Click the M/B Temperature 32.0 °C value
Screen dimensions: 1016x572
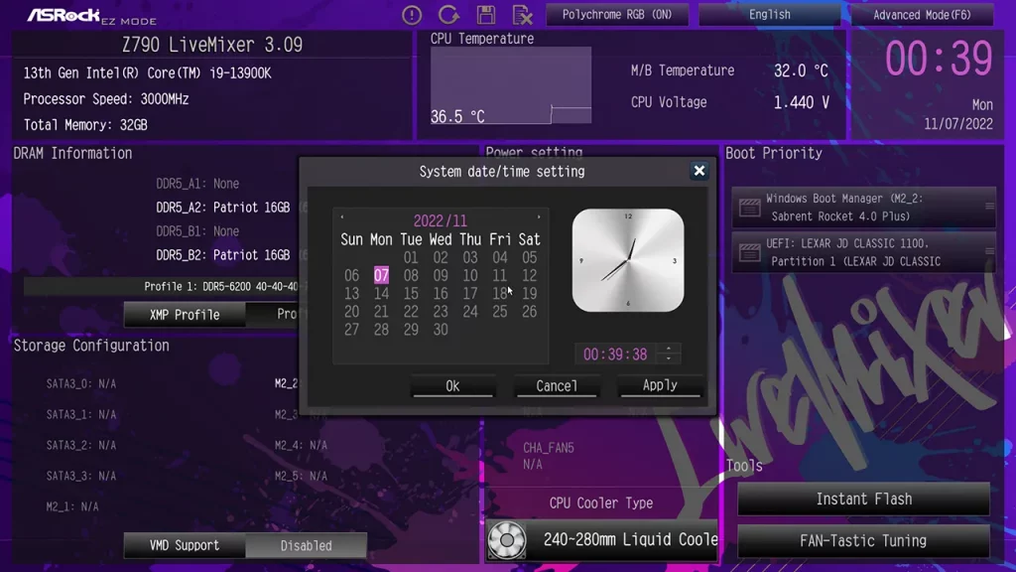click(801, 71)
